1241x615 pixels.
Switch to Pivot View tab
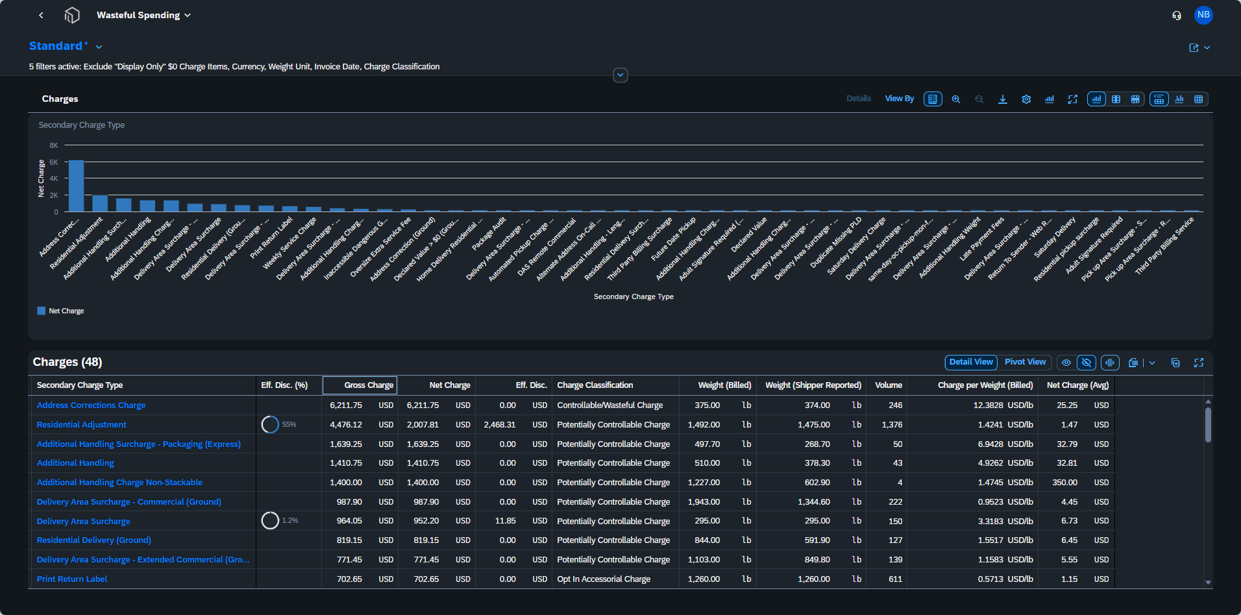[1025, 362]
